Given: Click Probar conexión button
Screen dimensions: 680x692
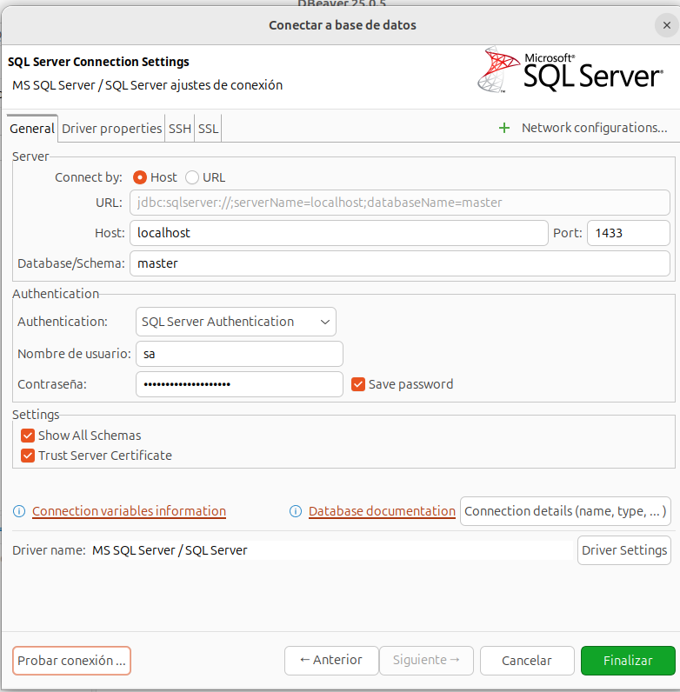Looking at the screenshot, I should click(x=71, y=661).
